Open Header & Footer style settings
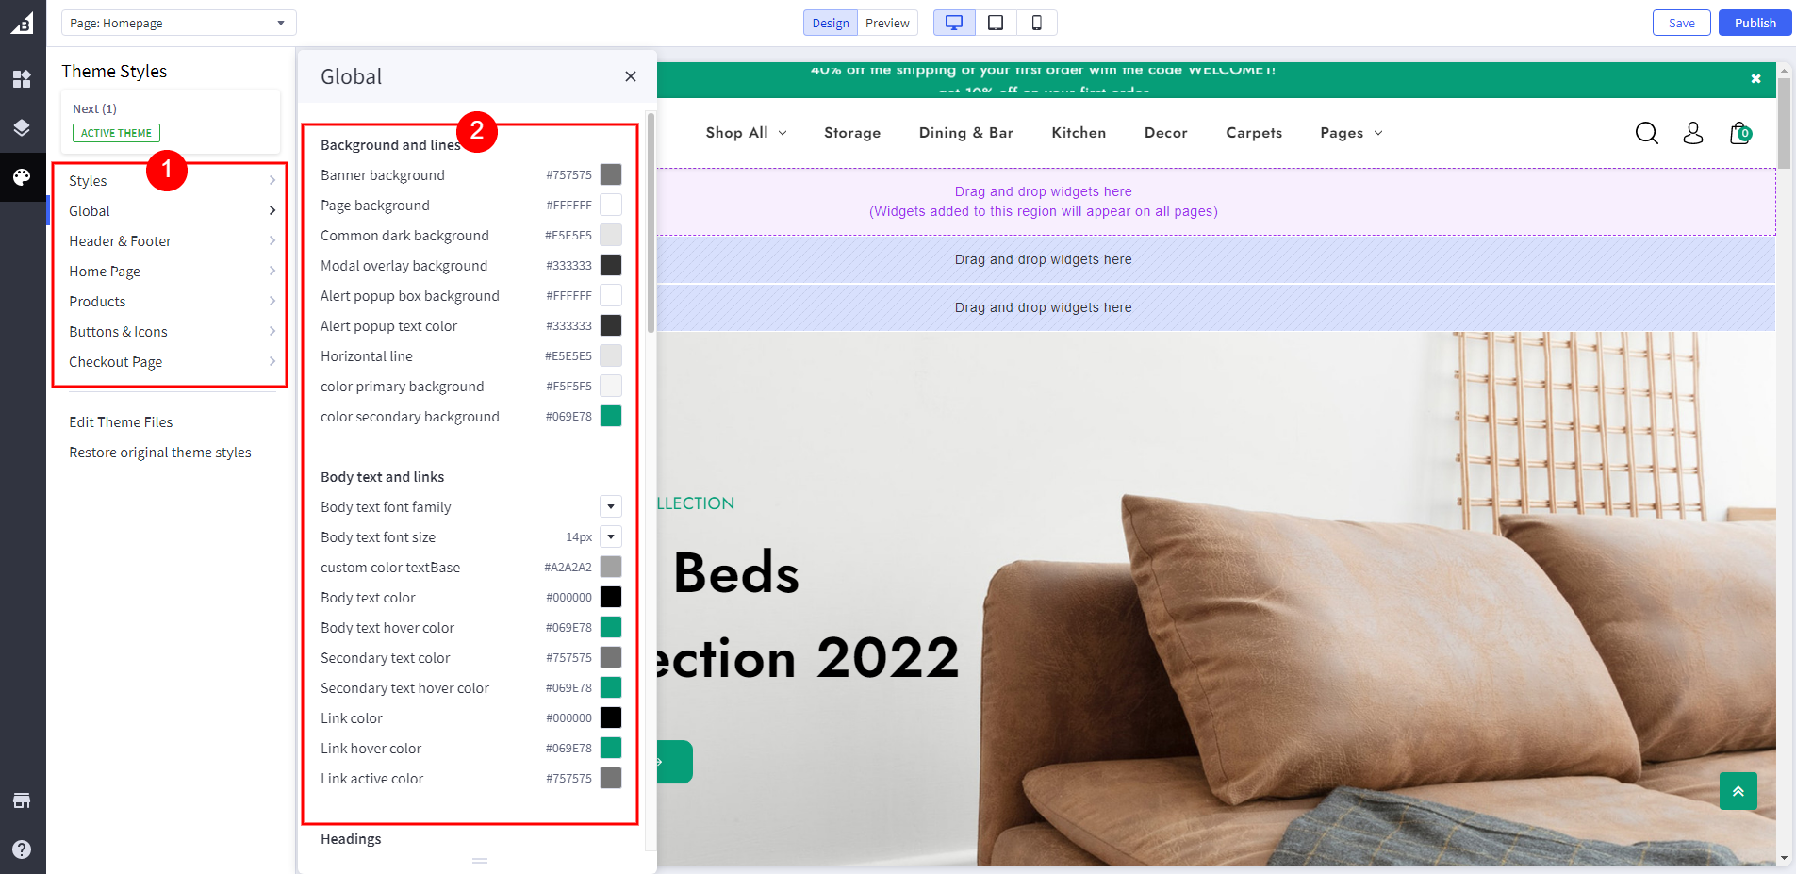 pyautogui.click(x=171, y=241)
